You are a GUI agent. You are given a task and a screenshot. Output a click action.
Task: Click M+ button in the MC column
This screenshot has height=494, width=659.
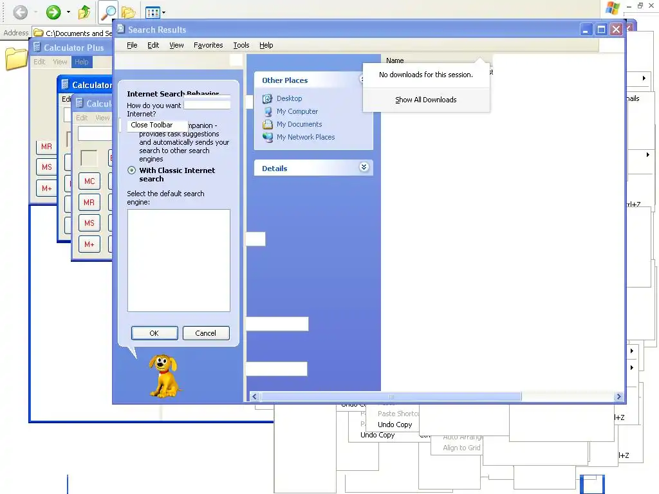[x=89, y=244]
